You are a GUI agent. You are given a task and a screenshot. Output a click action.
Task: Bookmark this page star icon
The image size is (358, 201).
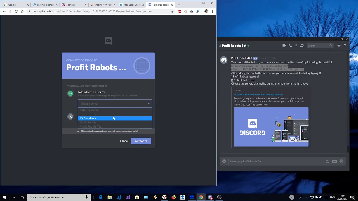pyautogui.click(x=172, y=11)
